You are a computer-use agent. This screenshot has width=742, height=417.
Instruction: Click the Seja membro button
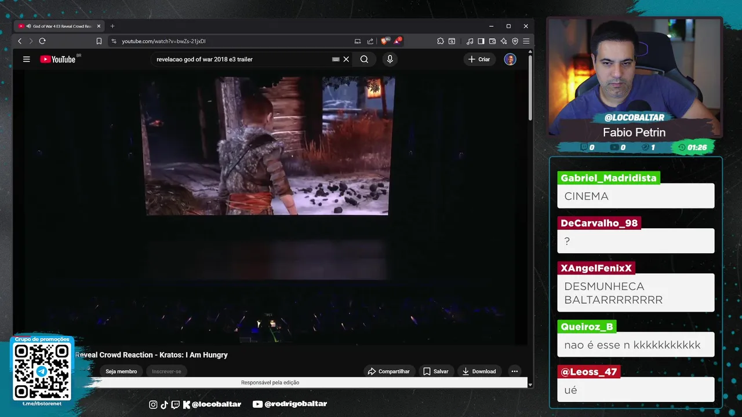tap(121, 371)
